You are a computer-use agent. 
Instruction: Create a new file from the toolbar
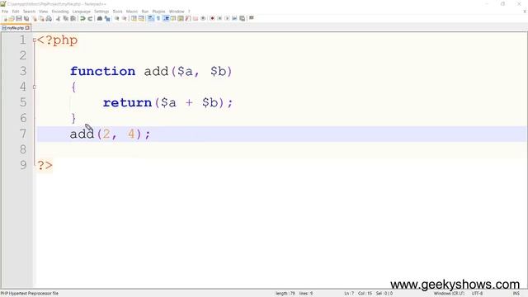pyautogui.click(x=5, y=18)
